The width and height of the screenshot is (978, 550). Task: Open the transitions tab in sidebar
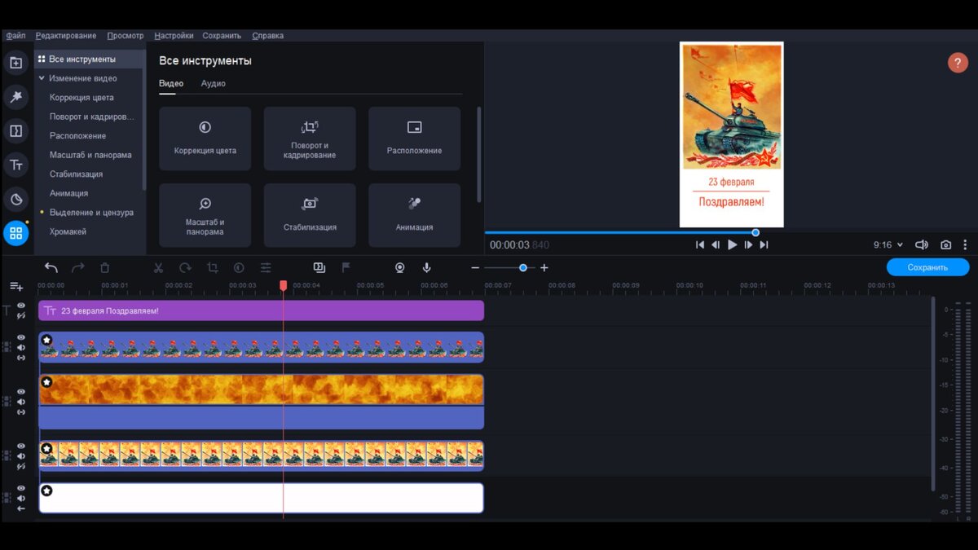[x=15, y=131]
